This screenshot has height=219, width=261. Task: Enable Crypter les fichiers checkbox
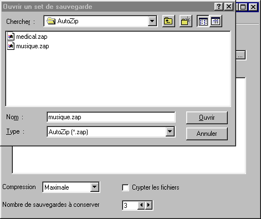(126, 187)
